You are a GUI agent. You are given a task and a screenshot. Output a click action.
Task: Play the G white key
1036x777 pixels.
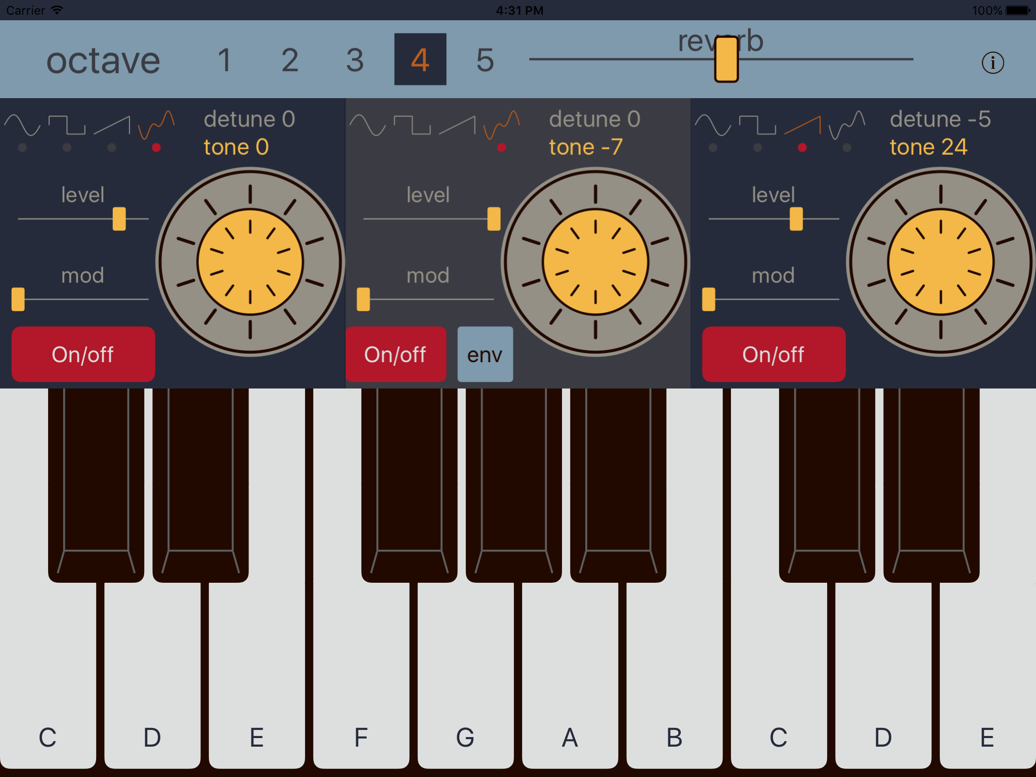(x=465, y=683)
